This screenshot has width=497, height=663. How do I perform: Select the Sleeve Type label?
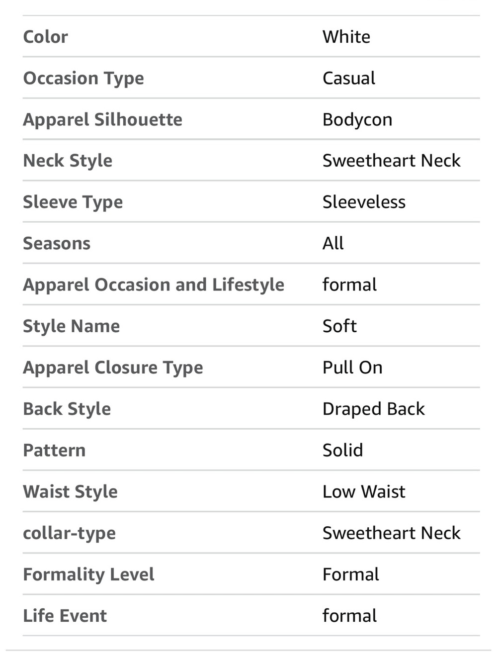point(73,202)
